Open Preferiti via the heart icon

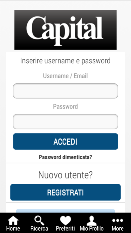[65, 221]
